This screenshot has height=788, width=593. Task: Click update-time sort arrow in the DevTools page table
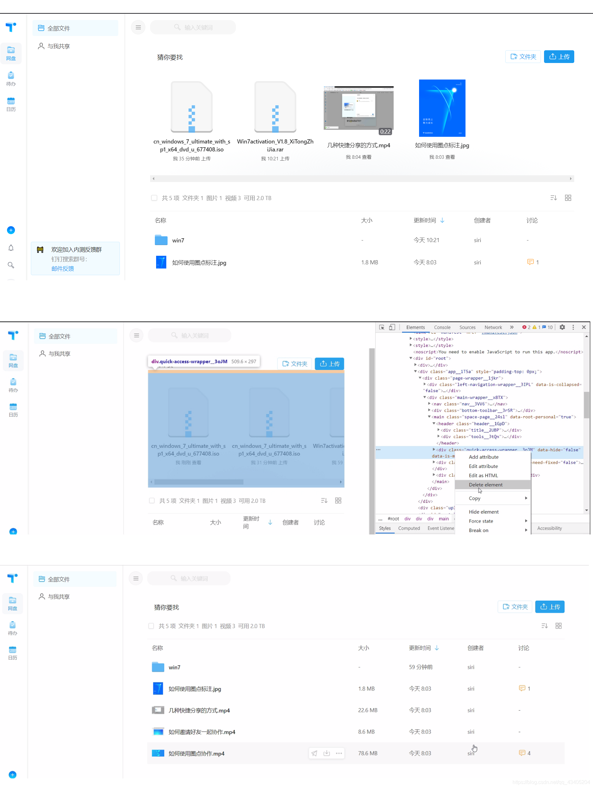(270, 522)
